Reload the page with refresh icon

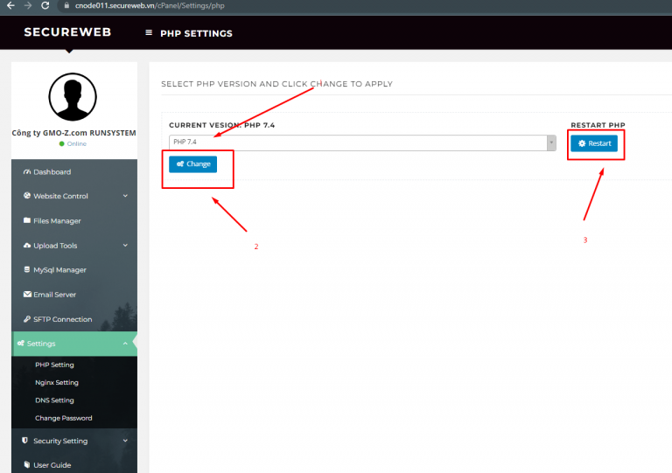coord(45,5)
